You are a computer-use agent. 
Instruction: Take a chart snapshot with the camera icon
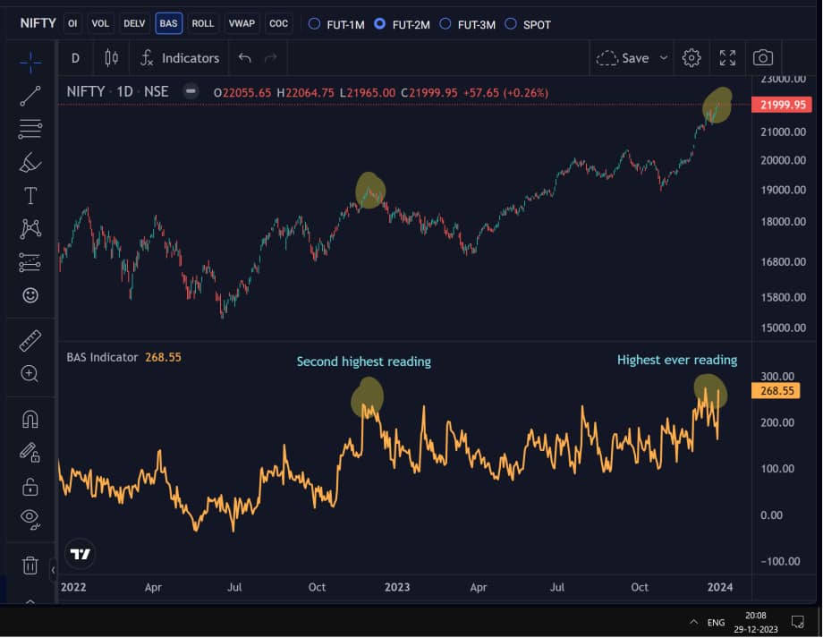tap(763, 57)
